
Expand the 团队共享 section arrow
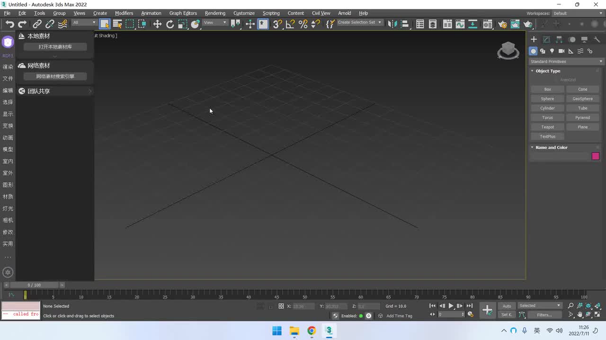point(90,91)
